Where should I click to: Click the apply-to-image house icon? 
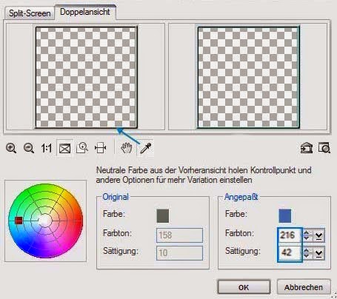307,148
